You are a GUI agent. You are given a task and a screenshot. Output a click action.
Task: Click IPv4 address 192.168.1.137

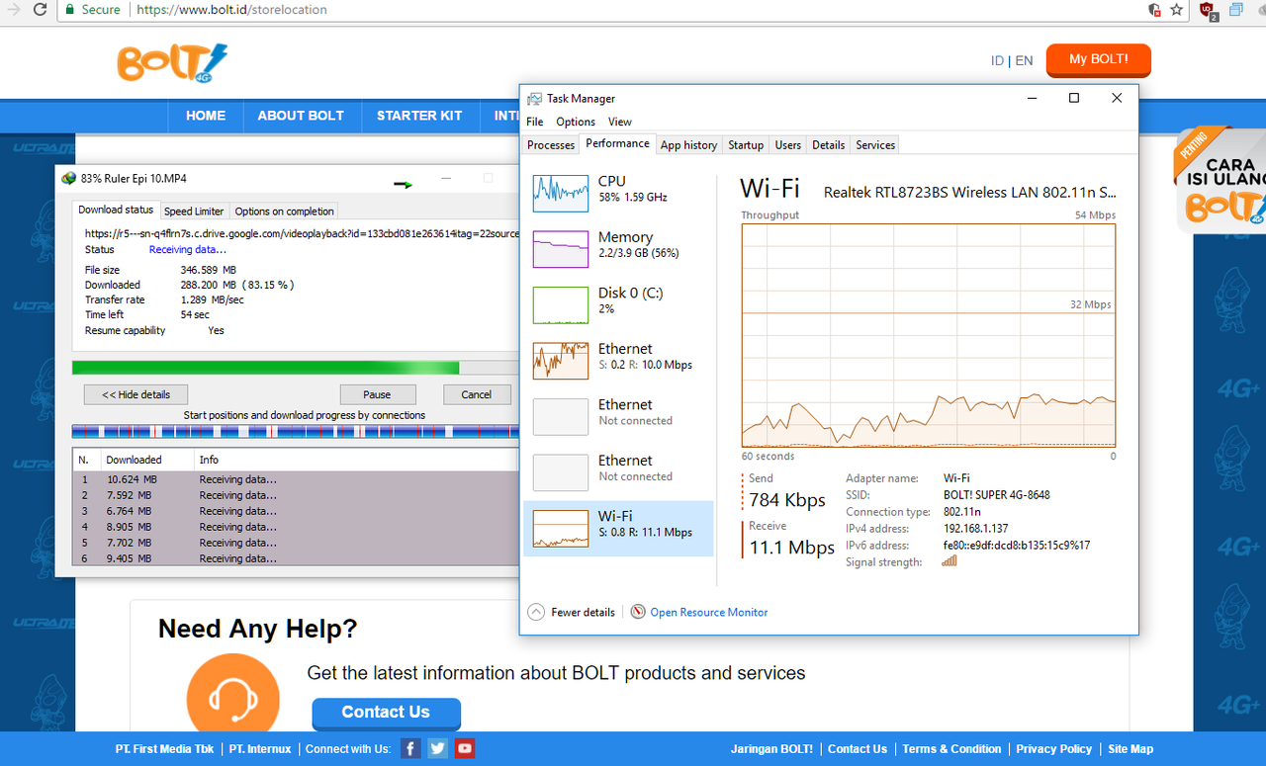click(x=975, y=529)
